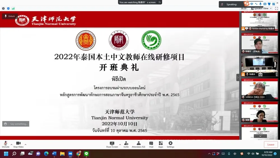Screen dimensions: 280x158
Task: Toggle Chinese IME indicator in tray
Action: 235,154
